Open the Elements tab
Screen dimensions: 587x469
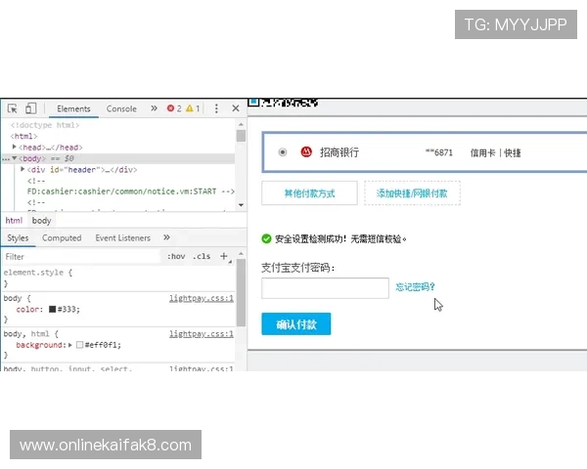click(73, 108)
